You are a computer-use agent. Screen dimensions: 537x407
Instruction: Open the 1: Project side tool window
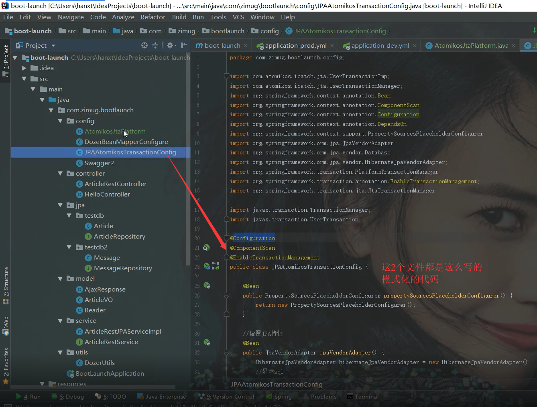[6, 61]
